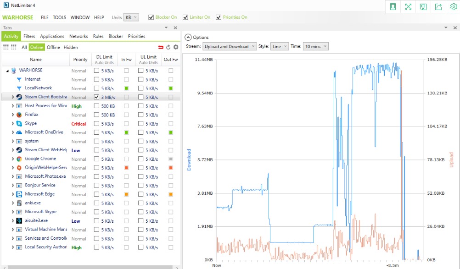Click the first grid view icon

click(x=6, y=47)
